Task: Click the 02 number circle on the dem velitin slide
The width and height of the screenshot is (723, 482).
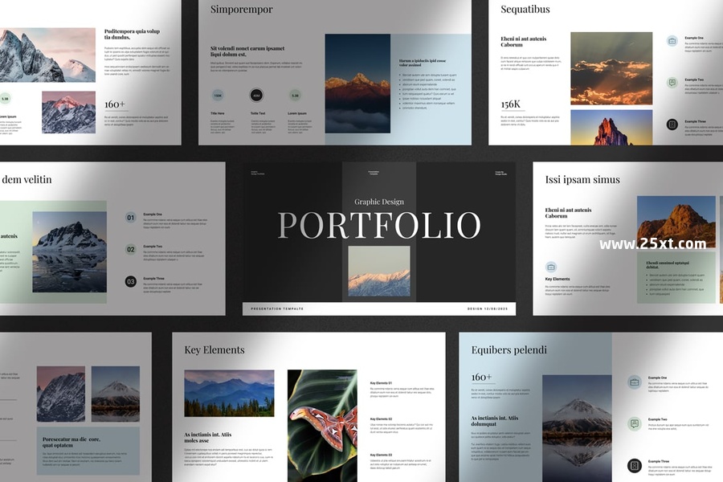Action: point(130,250)
